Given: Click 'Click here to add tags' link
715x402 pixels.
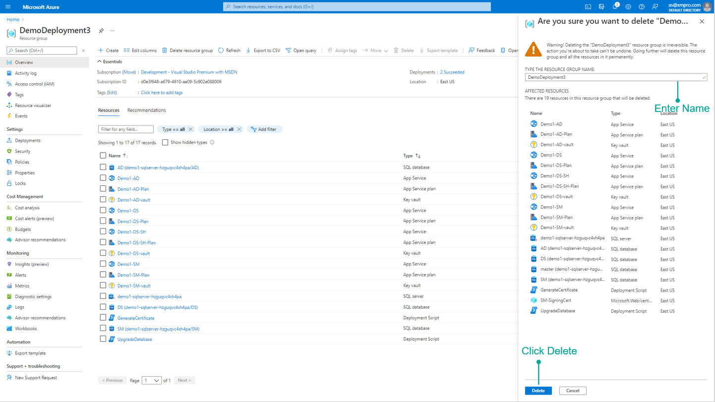Looking at the screenshot, I should [x=162, y=93].
